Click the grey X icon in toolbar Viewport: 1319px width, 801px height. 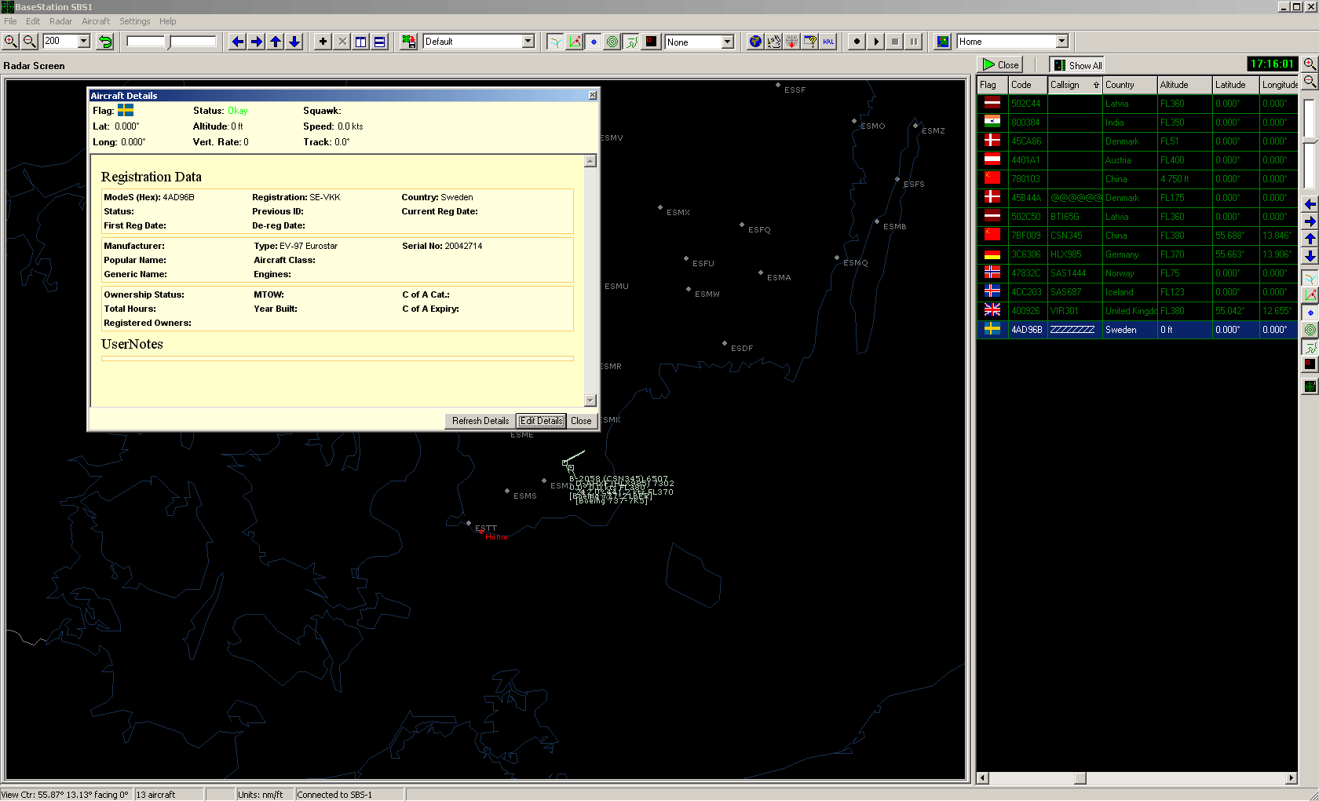point(342,42)
